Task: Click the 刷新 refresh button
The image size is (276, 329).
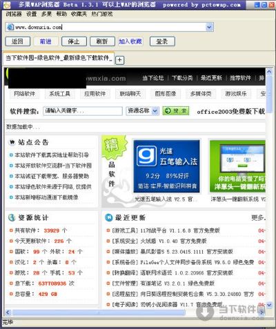Action: pyautogui.click(x=102, y=41)
